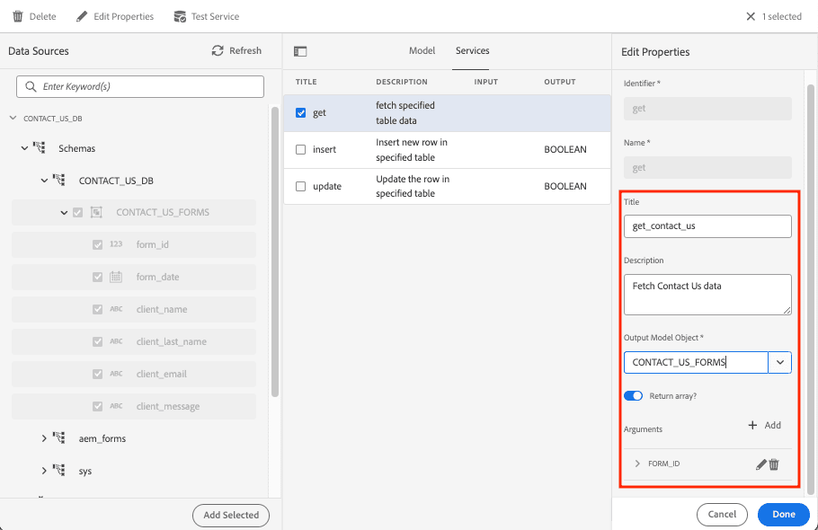The width and height of the screenshot is (818, 530).
Task: Click the Add Selected button
Action: coord(231,515)
